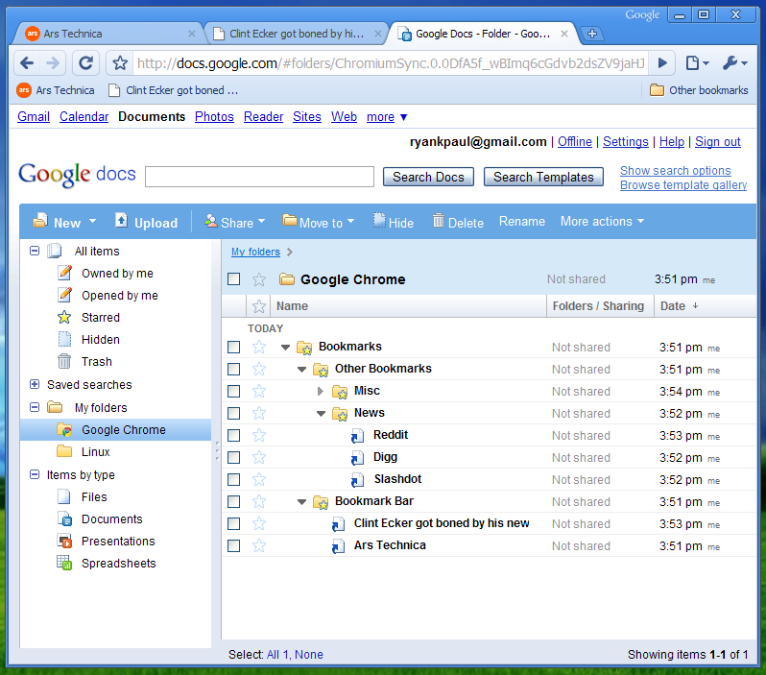Click the Rename action

click(x=522, y=222)
